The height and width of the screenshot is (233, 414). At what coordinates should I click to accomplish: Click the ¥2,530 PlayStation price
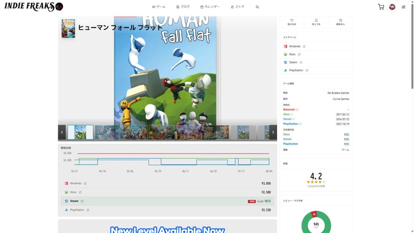click(266, 210)
